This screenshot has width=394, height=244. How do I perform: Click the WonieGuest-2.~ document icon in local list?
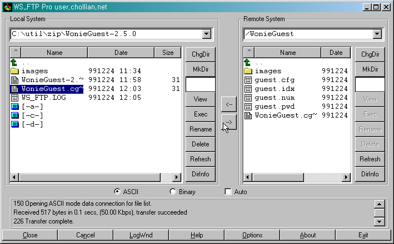[x=15, y=80]
